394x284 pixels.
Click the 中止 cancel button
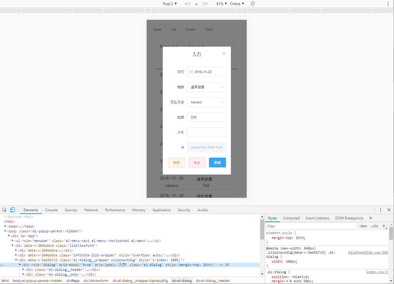pos(197,163)
